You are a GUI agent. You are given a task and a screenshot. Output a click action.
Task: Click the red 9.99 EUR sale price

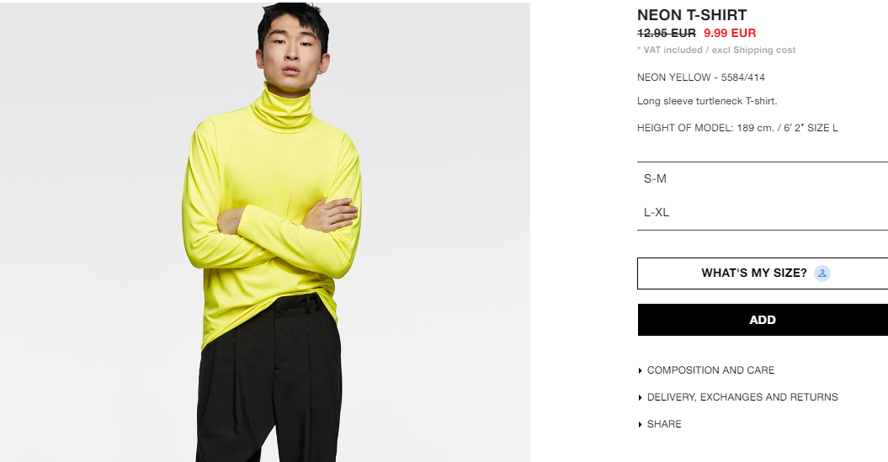pyautogui.click(x=730, y=33)
